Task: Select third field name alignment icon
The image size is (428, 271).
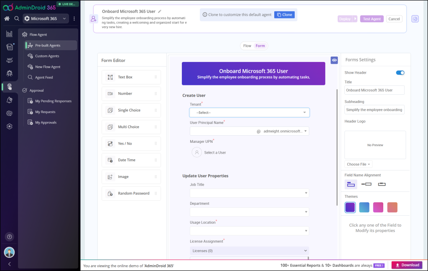Action: (382, 184)
